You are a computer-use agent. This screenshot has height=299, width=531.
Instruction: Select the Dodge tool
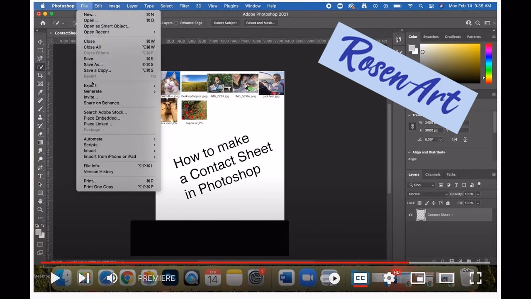pos(40,159)
